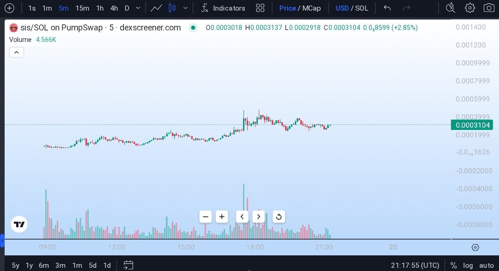
Task: Collapse the indicator legend chevron
Action: click(x=17, y=53)
